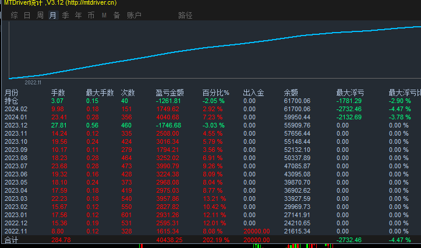Click the blue equity curve line

(x=215, y=47)
